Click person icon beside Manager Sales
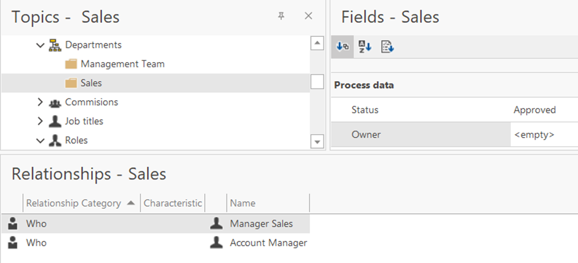Image resolution: width=578 pixels, height=263 pixels. click(x=216, y=224)
